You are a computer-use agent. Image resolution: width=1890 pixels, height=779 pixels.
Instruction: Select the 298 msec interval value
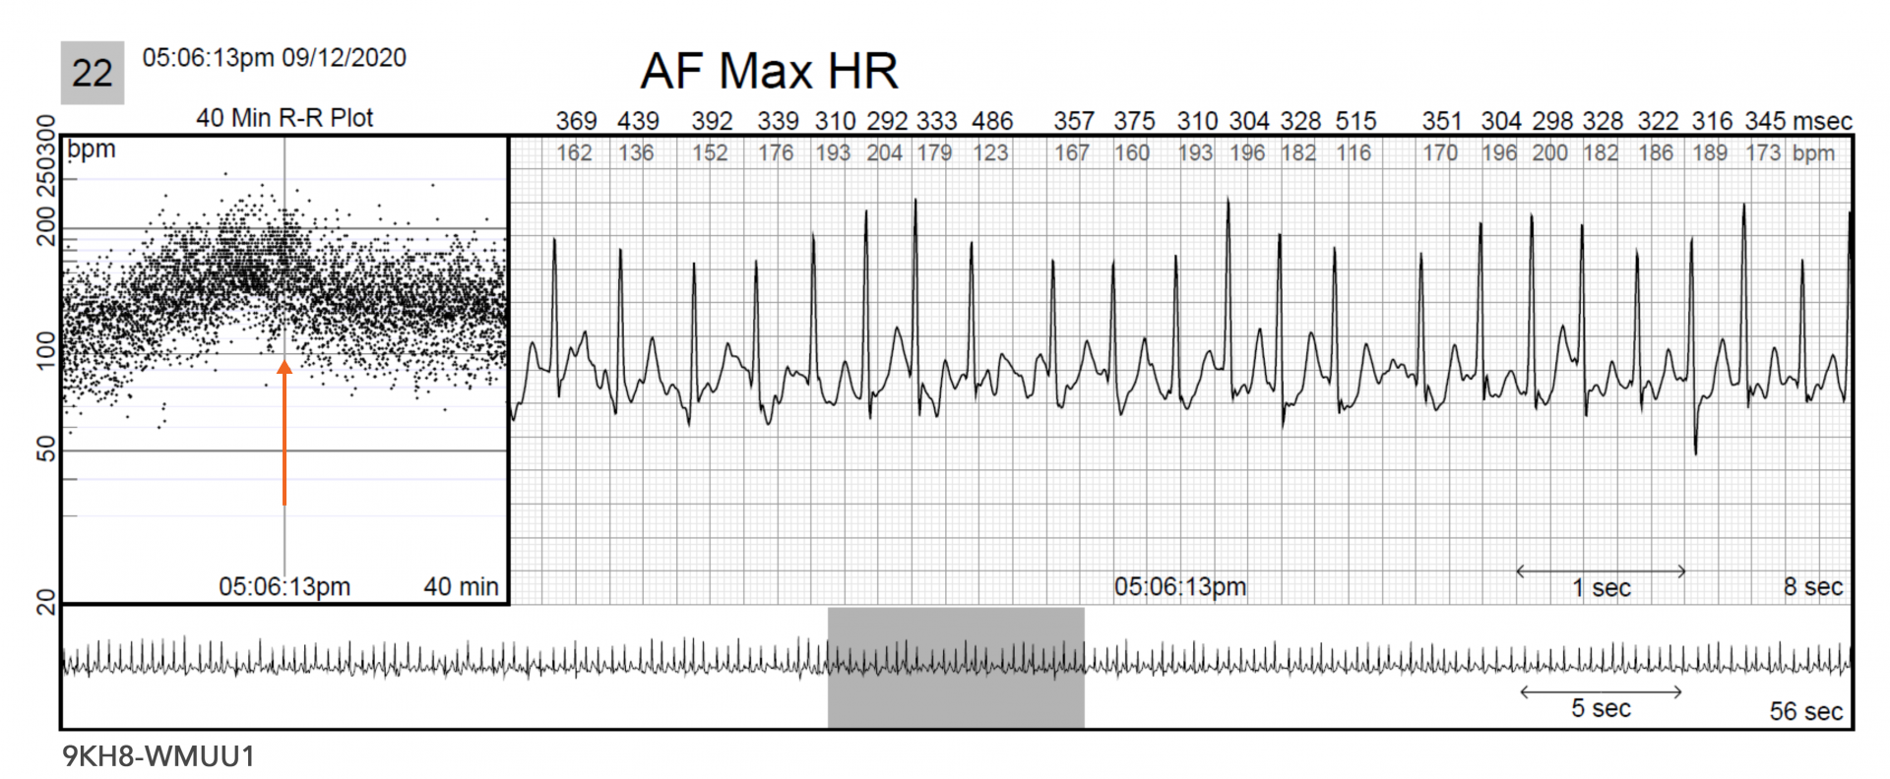coord(1552,121)
